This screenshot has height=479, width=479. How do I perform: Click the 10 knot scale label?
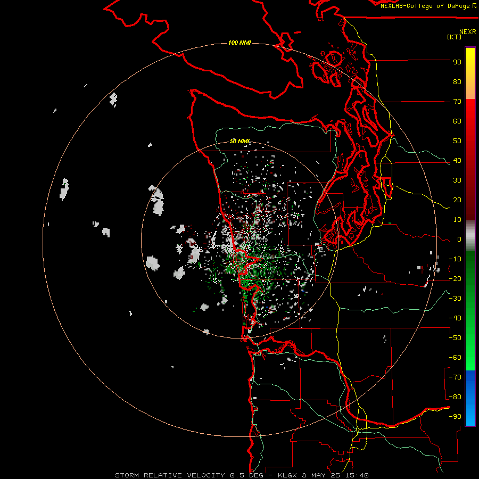click(457, 220)
